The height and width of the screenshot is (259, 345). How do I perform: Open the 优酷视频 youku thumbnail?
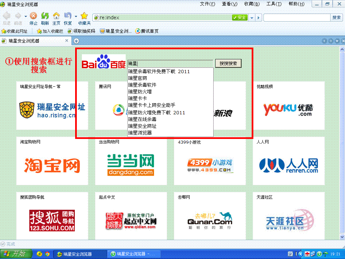tap(289, 106)
